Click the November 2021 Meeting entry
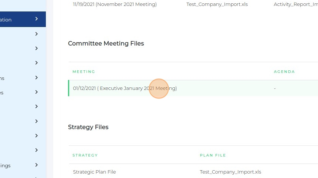Screen dimensions: 318x178 pyautogui.click(x=115, y=4)
